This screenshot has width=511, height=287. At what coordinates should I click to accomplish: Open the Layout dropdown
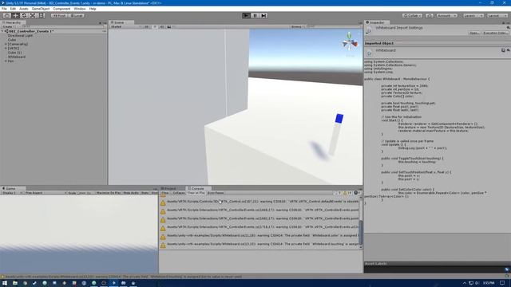pyautogui.click(x=497, y=16)
